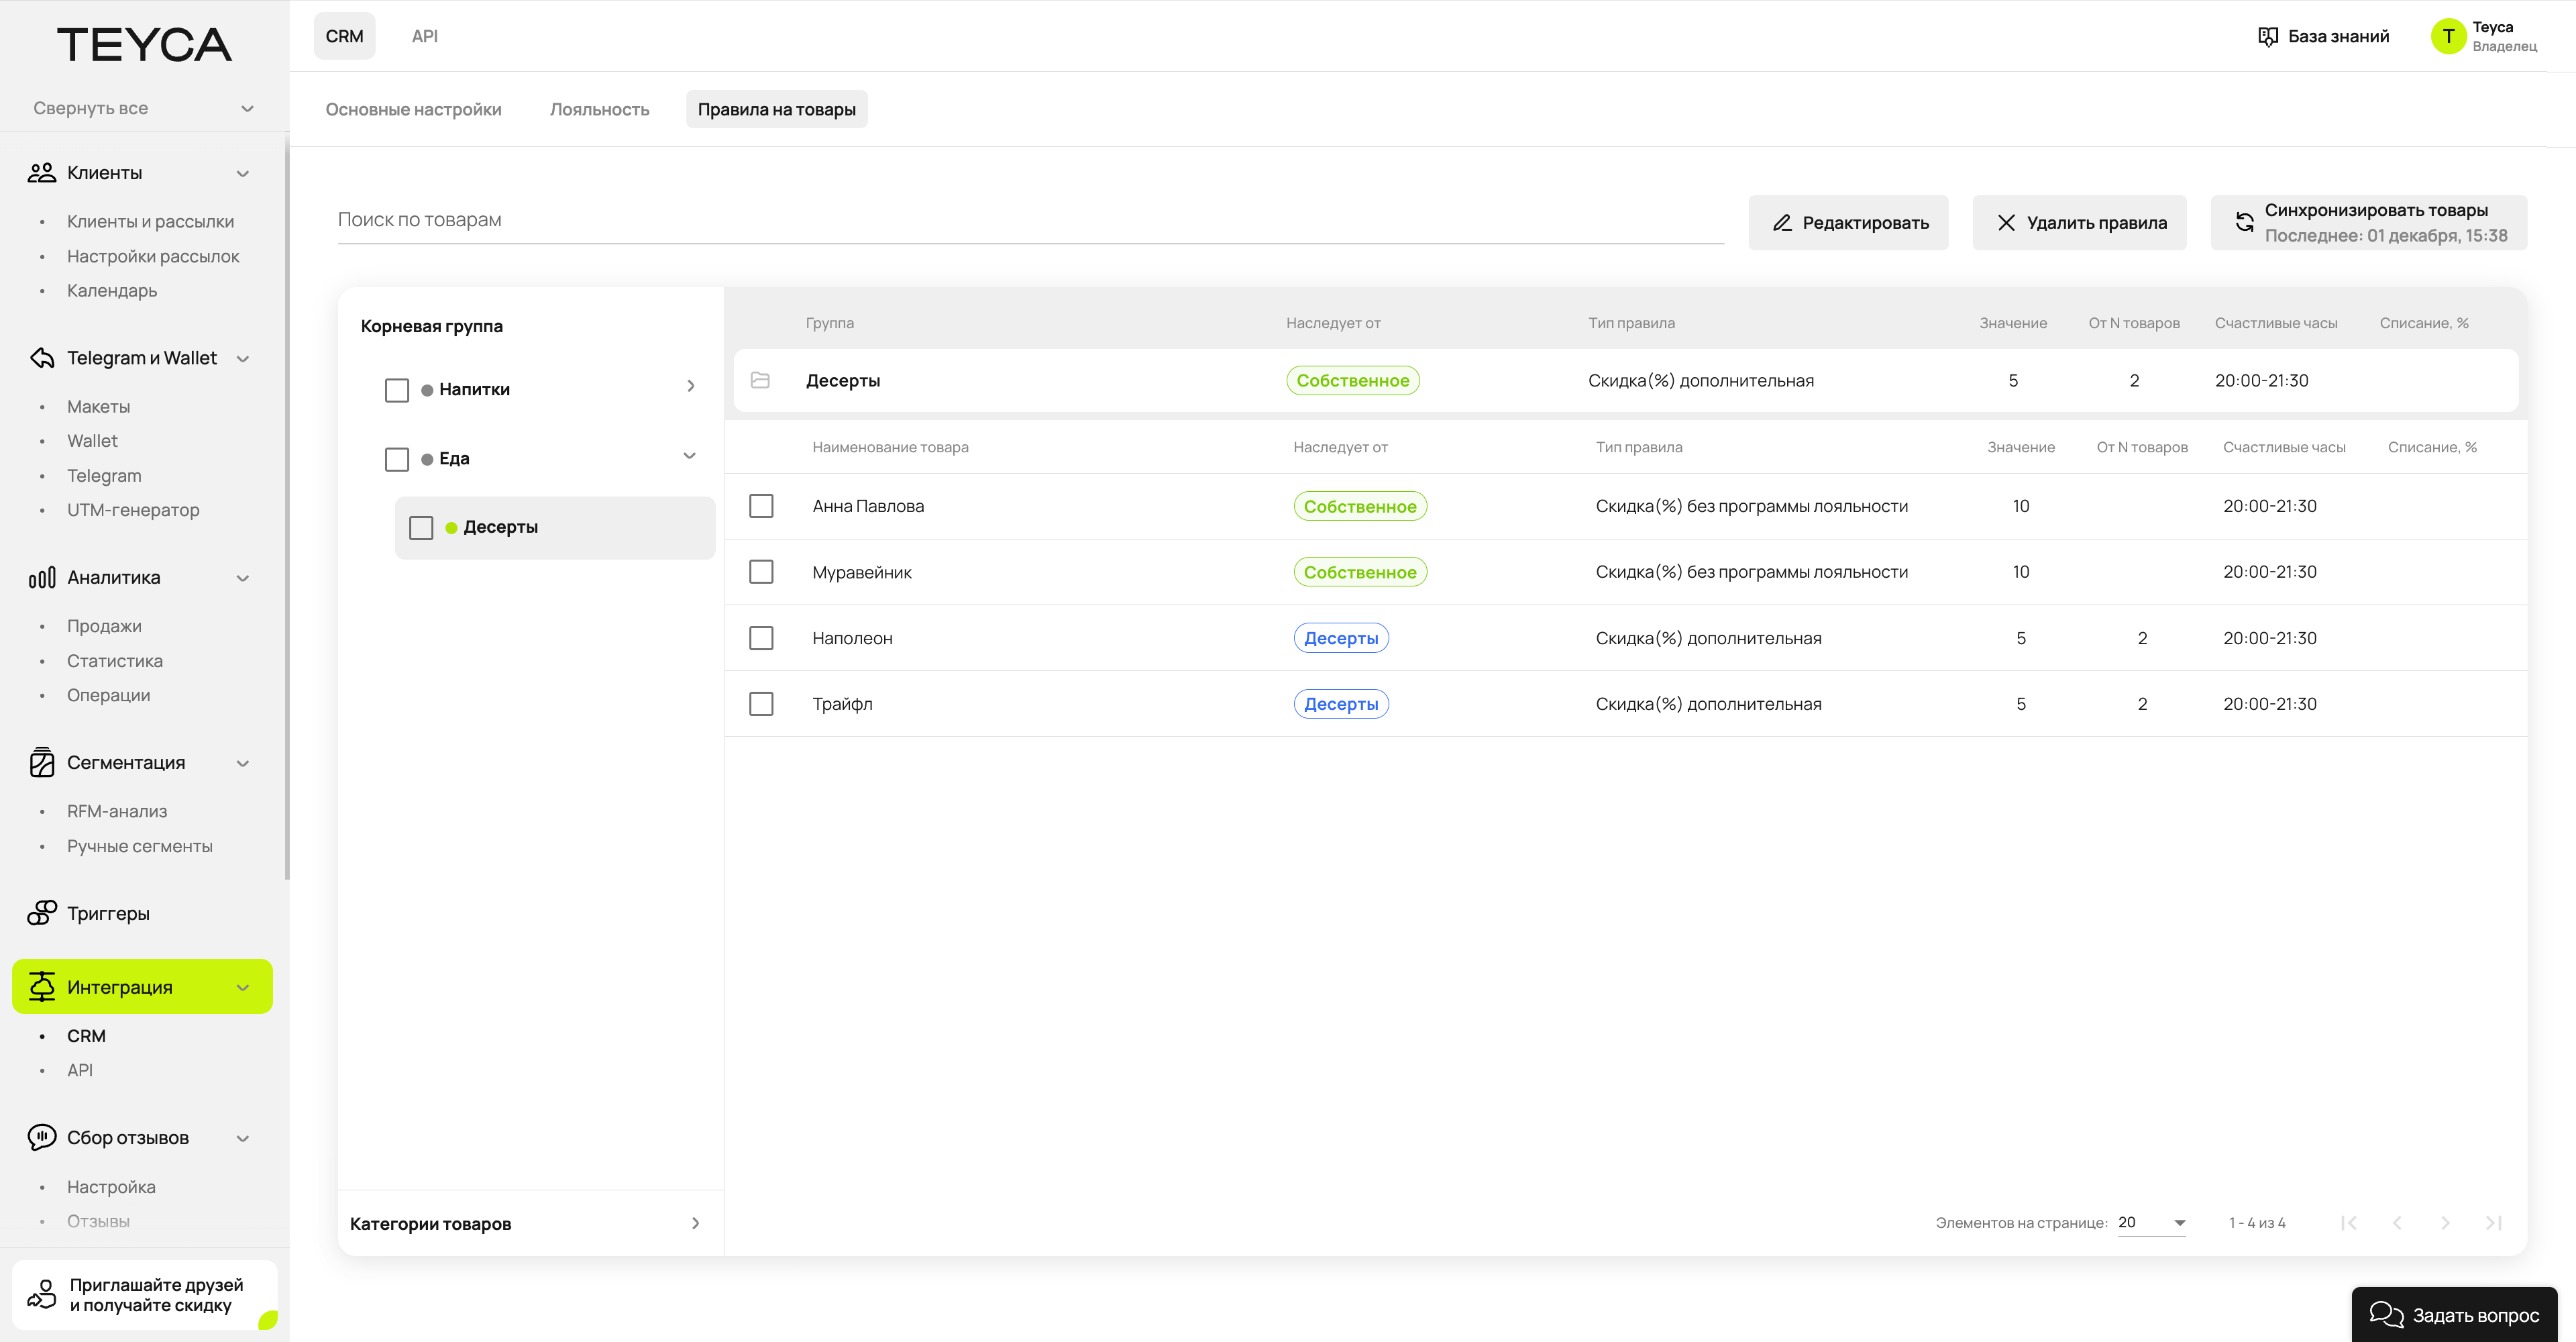Focus the Поиск по товарам search field

pyautogui.click(x=1030, y=220)
